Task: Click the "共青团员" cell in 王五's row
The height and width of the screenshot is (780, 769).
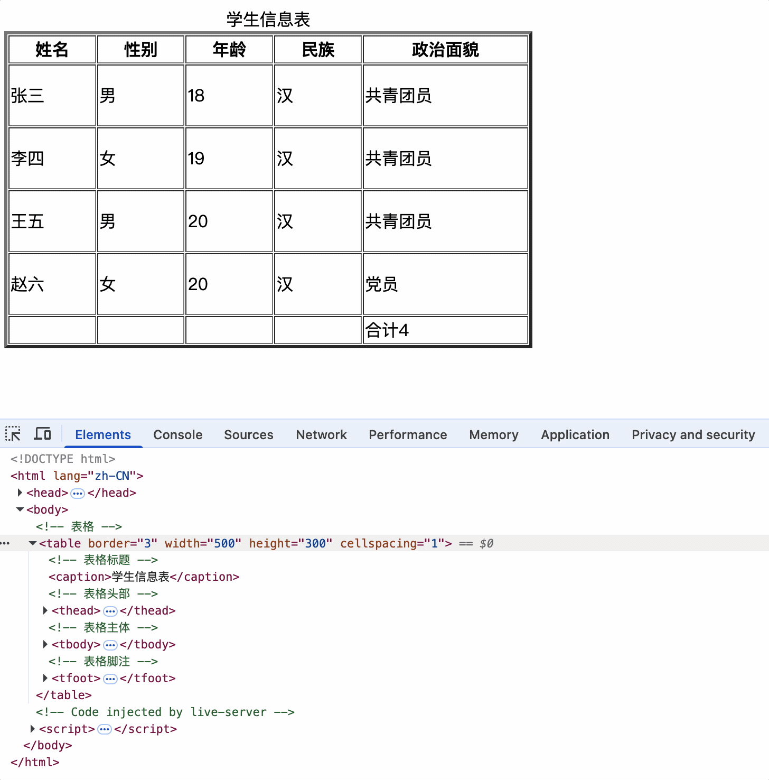Action: (x=446, y=221)
